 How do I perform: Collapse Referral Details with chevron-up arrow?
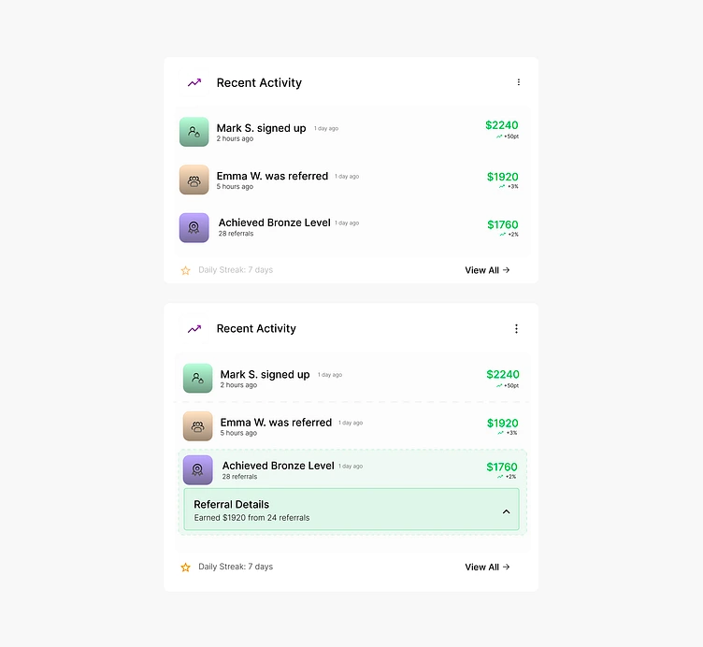506,511
